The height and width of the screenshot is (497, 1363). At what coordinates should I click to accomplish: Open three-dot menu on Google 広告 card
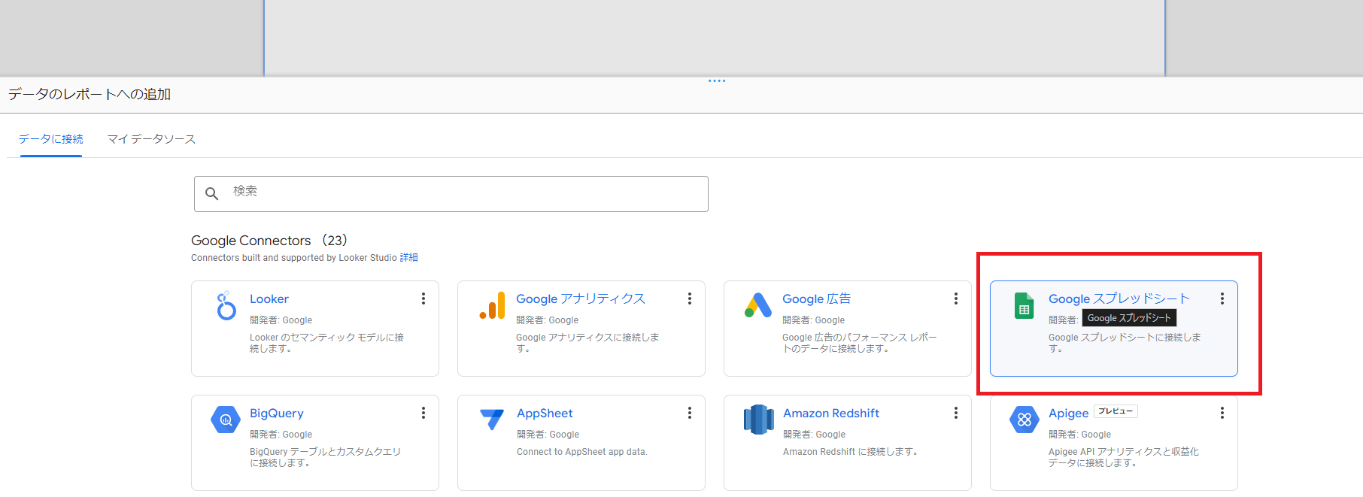pyautogui.click(x=956, y=299)
